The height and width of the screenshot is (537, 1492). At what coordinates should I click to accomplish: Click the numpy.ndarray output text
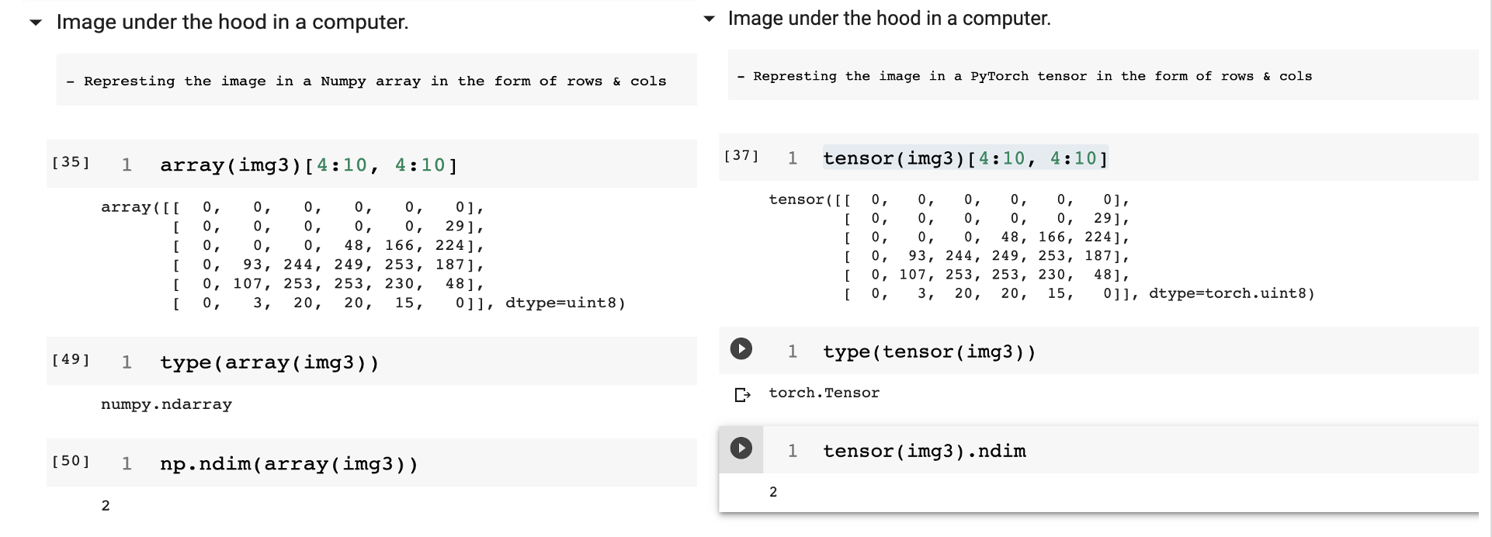[x=166, y=404]
